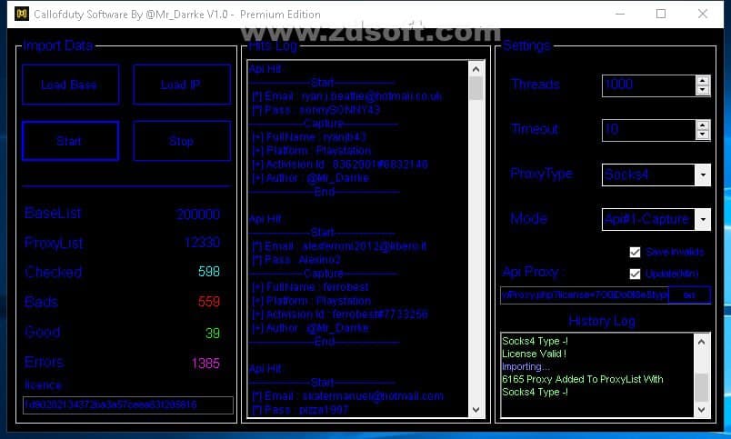Click the Load Base button
The width and height of the screenshot is (731, 439).
70,85
